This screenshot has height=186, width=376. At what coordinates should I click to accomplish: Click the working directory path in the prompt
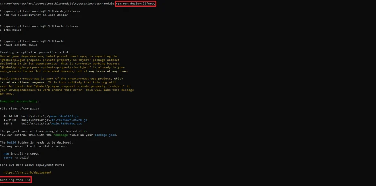click(x=57, y=4)
